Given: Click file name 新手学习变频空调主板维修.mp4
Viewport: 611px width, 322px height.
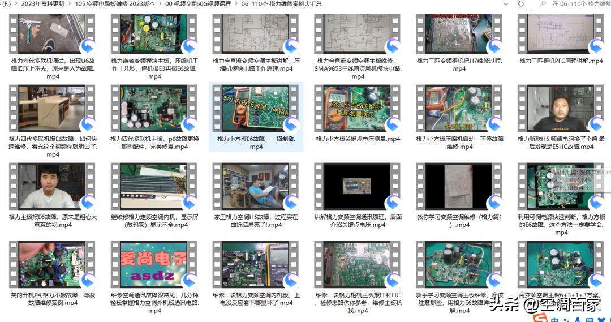Looking at the screenshot, I should tap(459, 303).
